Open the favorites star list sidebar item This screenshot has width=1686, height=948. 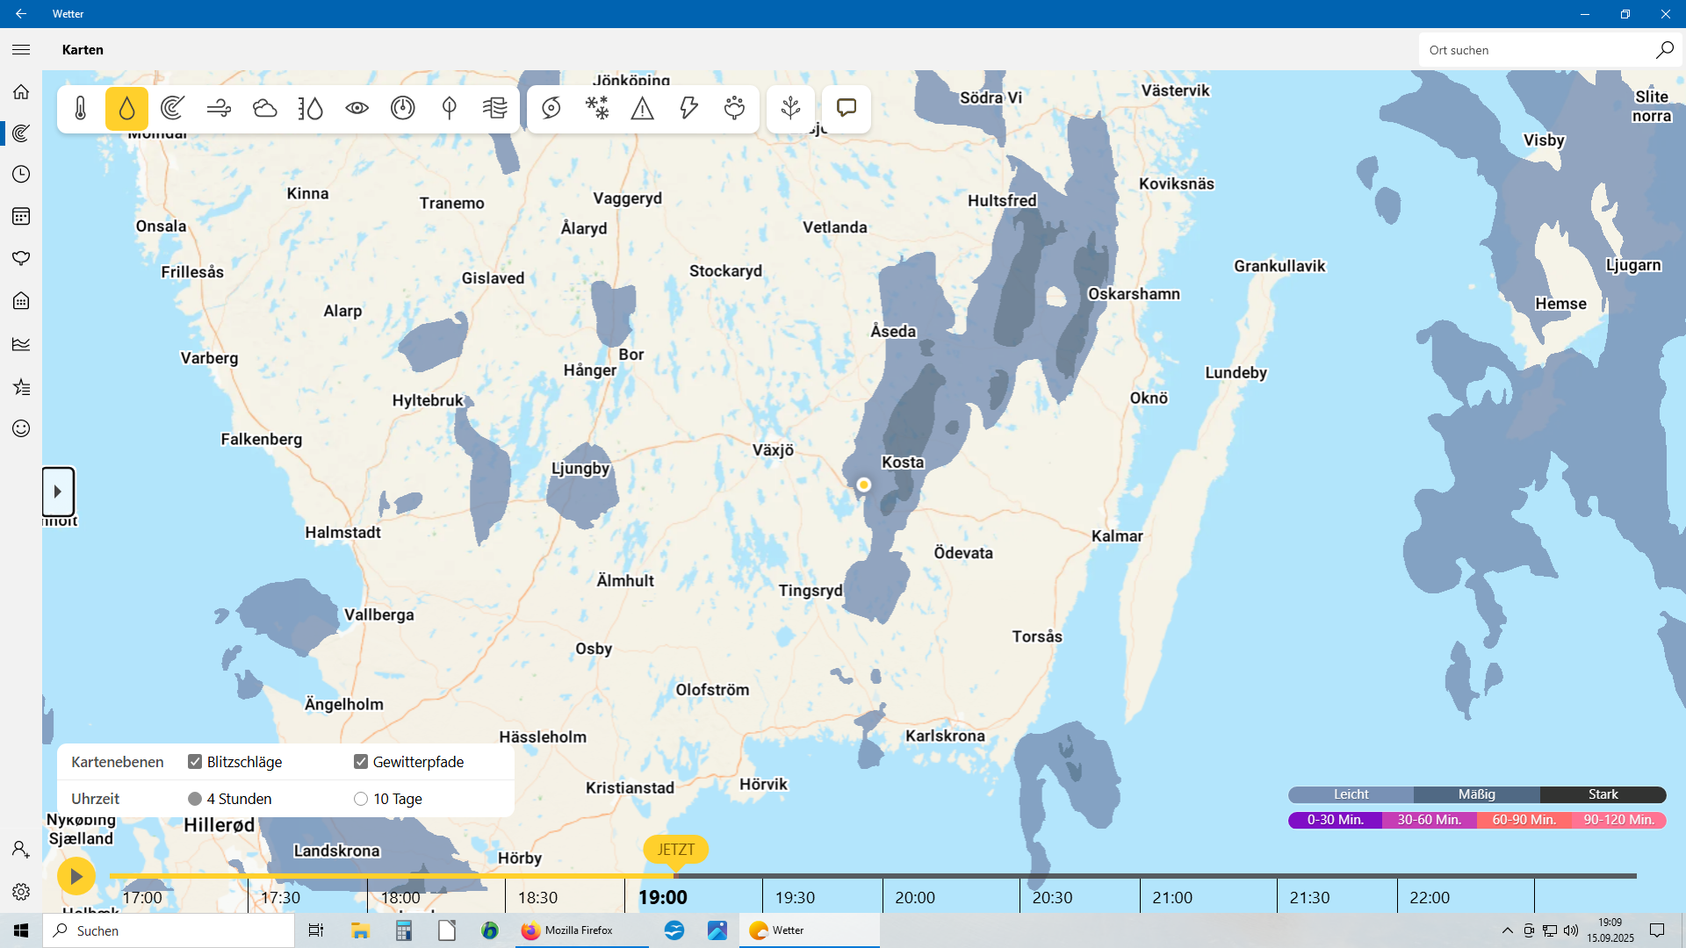(21, 387)
